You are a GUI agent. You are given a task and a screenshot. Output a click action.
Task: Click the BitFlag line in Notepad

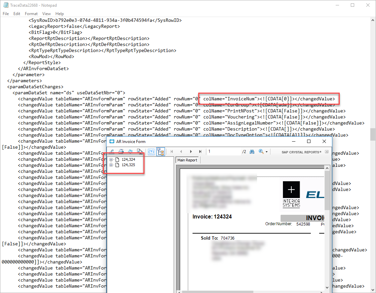(55, 32)
